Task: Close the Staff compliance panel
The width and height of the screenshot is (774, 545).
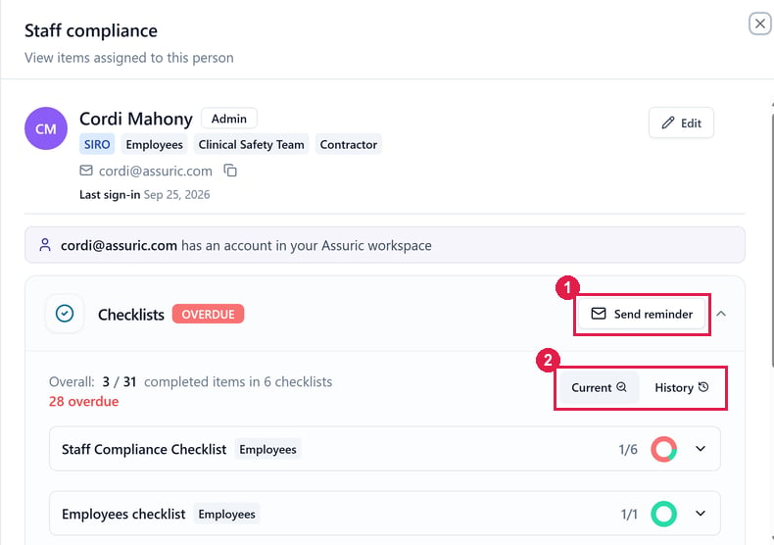Action: click(x=760, y=24)
